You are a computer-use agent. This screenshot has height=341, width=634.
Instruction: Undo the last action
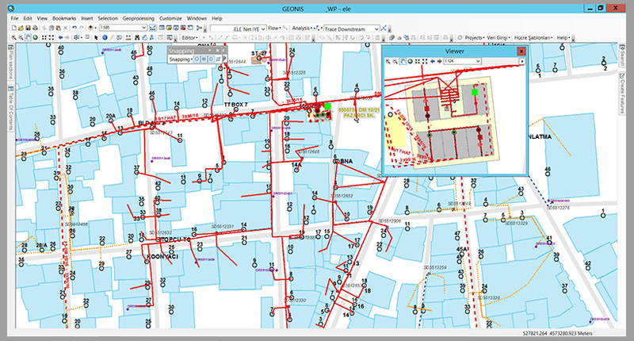tap(74, 28)
